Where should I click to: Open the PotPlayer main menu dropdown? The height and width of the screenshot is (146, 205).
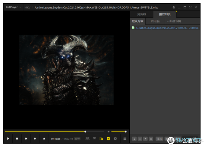(13, 7)
